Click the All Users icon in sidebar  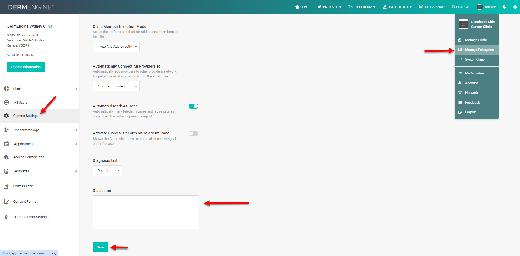tap(7, 102)
